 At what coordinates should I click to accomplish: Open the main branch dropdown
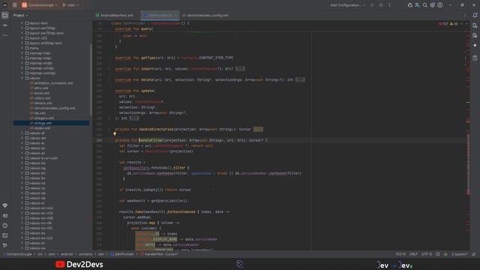[70, 5]
